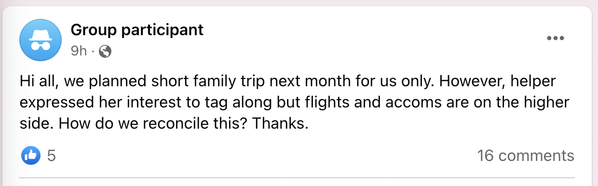Click the globe Public audience icon
The height and width of the screenshot is (186, 598).
pyautogui.click(x=105, y=51)
